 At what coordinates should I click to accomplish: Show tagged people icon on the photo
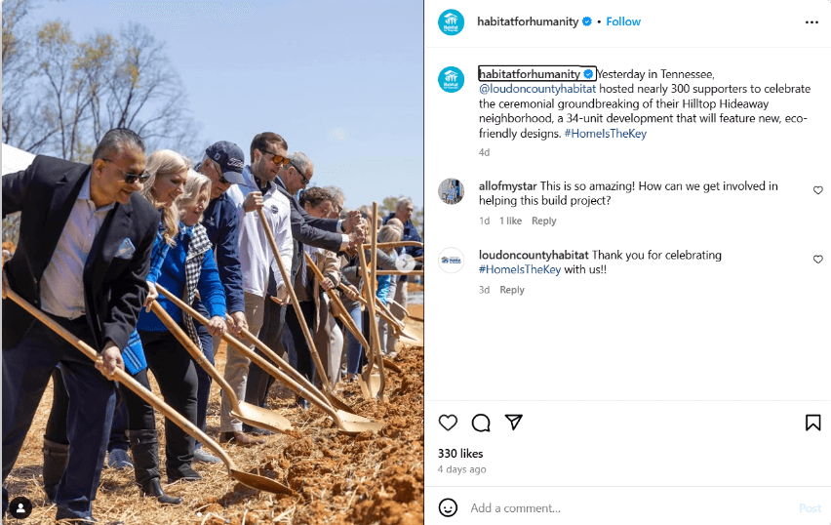pyautogui.click(x=20, y=508)
